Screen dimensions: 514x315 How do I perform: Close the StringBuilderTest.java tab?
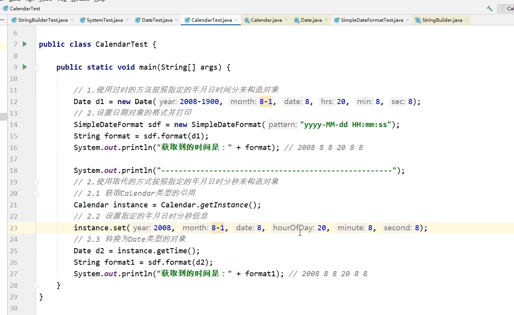point(72,20)
